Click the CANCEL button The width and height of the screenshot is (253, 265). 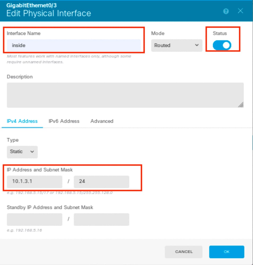tap(184, 252)
